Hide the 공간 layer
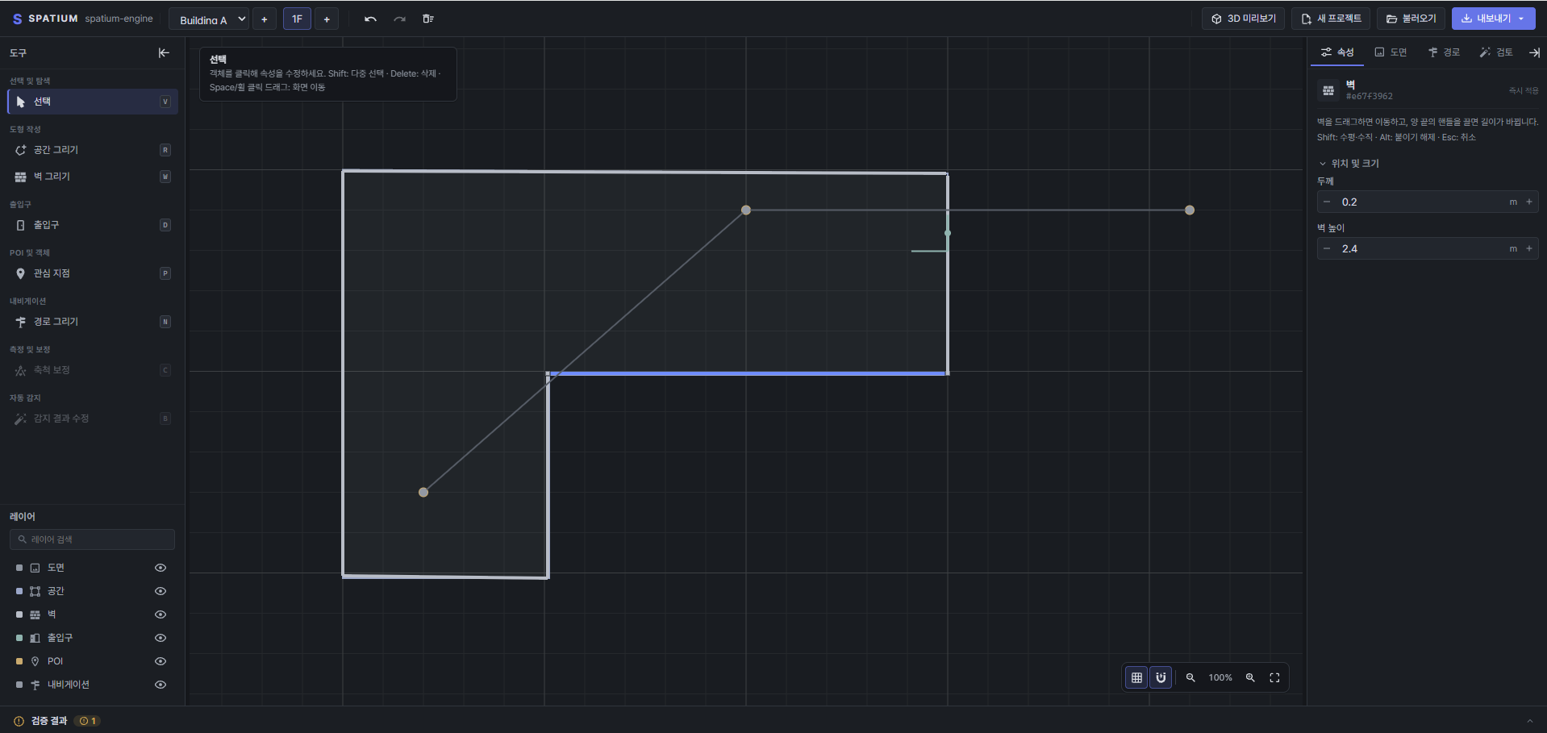The height and width of the screenshot is (733, 1547). [x=161, y=591]
